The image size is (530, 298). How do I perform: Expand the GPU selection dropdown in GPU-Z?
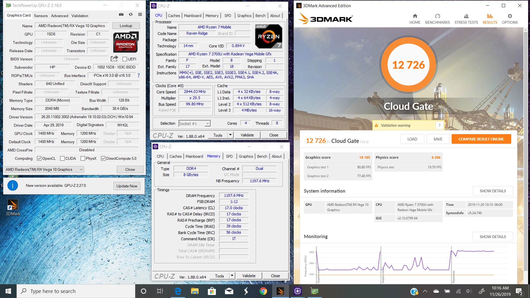[x=44, y=169]
